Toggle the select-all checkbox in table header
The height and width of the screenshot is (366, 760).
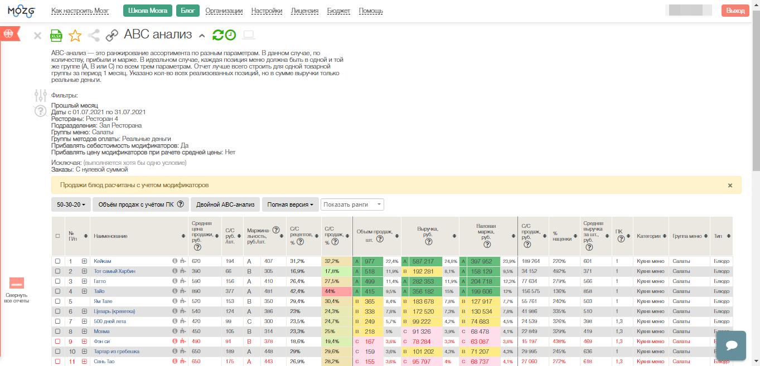tap(57, 236)
